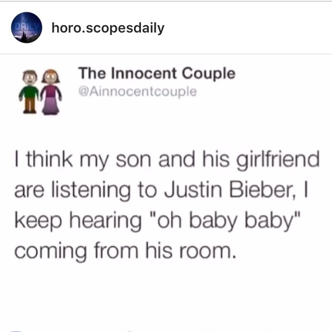Open the @Ainnocentcouple handle

(137, 92)
